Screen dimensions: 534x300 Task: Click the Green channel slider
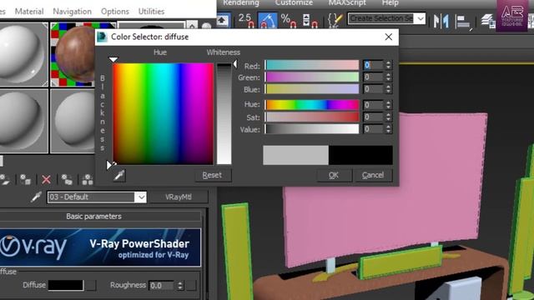click(x=311, y=77)
